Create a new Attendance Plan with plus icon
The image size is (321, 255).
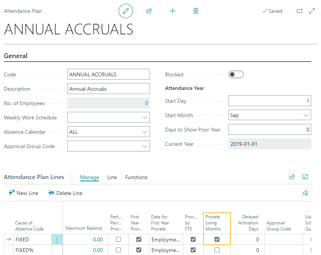(x=173, y=11)
